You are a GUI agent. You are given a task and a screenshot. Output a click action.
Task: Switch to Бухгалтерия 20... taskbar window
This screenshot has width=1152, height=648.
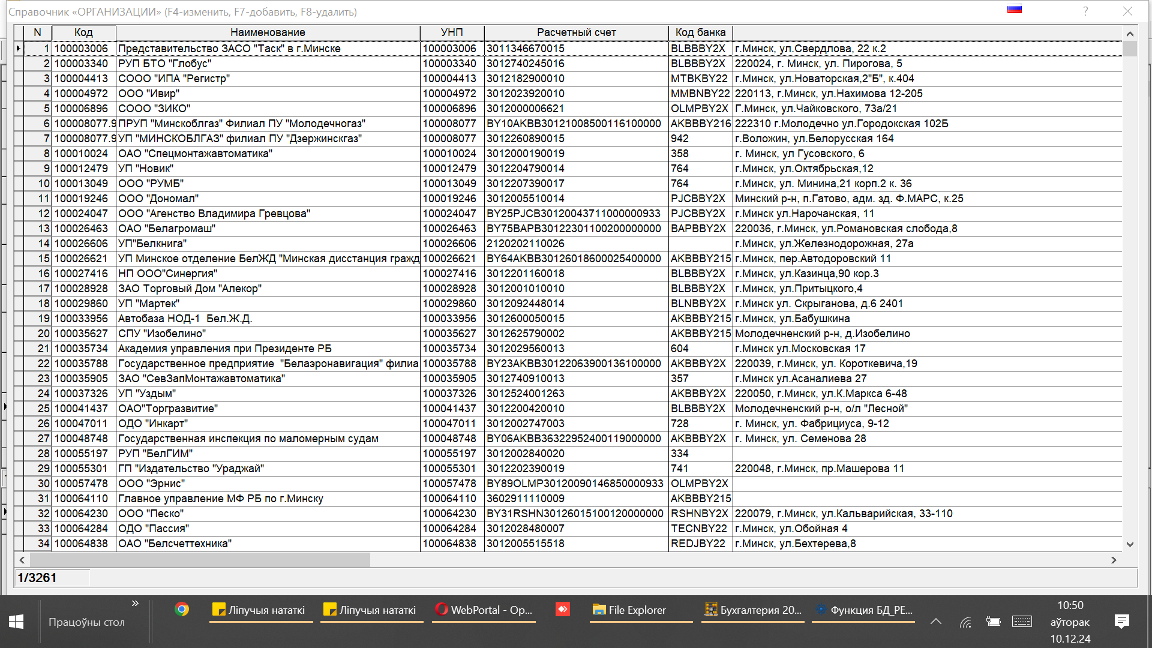[752, 610]
